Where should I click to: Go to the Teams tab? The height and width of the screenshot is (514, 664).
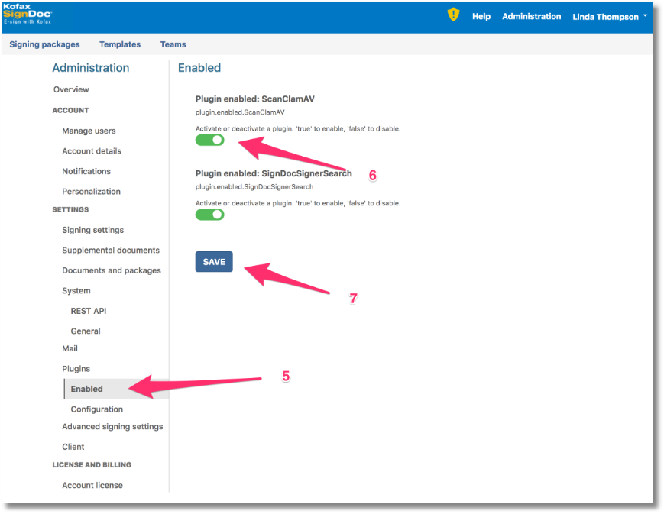click(x=173, y=44)
